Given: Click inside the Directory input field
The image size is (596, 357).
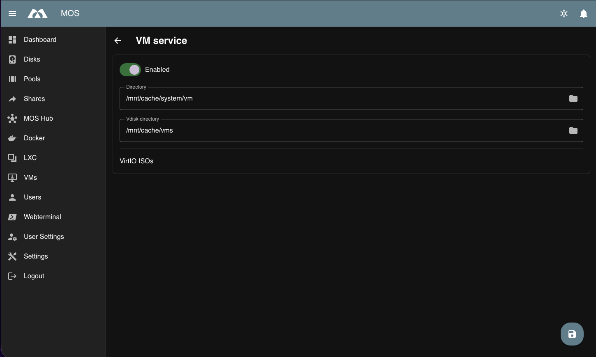Looking at the screenshot, I should (x=288, y=98).
